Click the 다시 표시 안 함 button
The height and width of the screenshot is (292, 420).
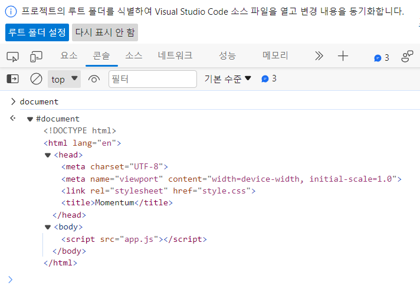tap(105, 32)
